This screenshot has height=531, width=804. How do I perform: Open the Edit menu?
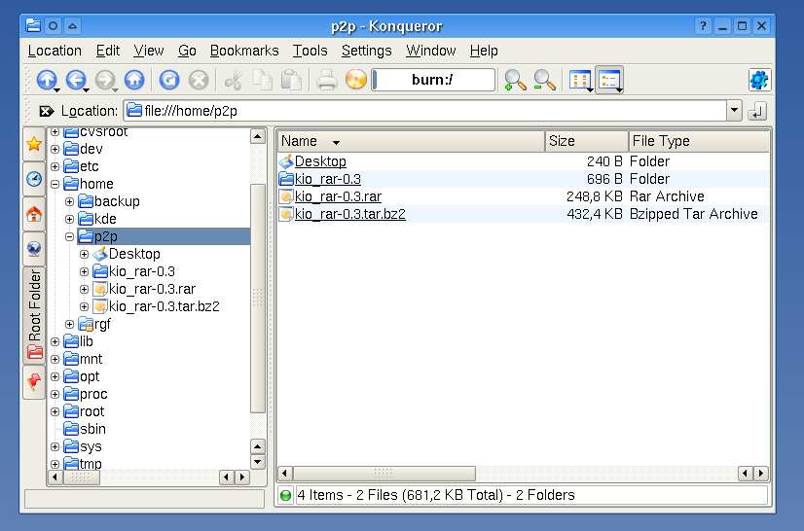click(108, 51)
